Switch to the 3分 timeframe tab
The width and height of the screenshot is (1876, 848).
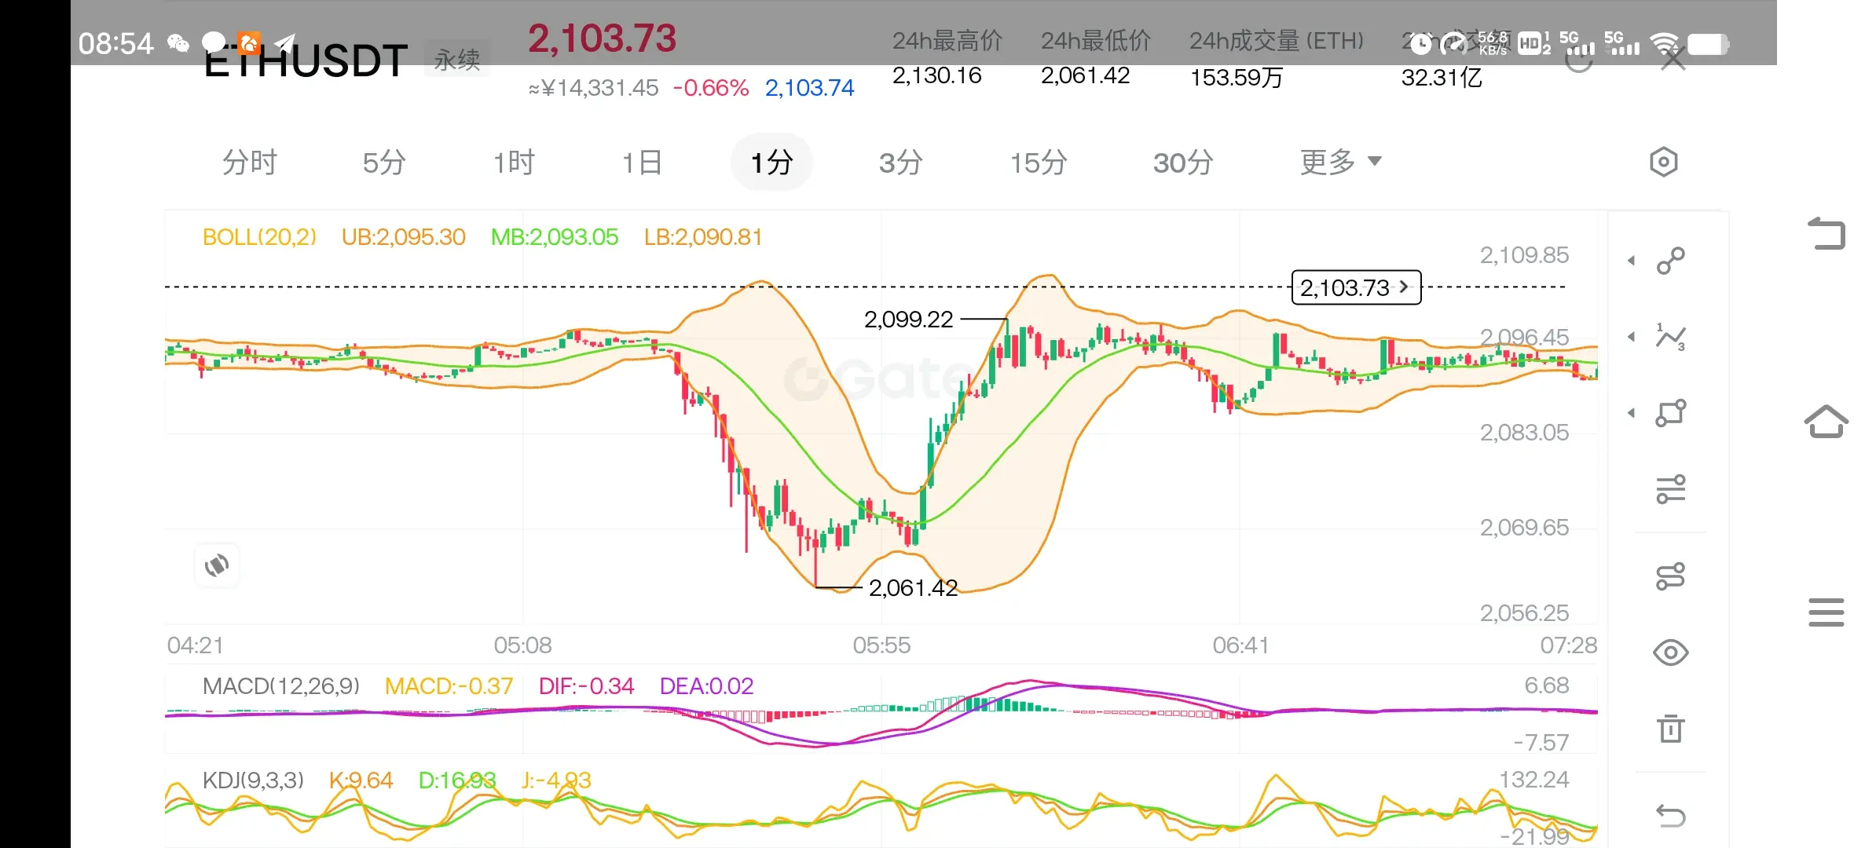[x=900, y=163]
